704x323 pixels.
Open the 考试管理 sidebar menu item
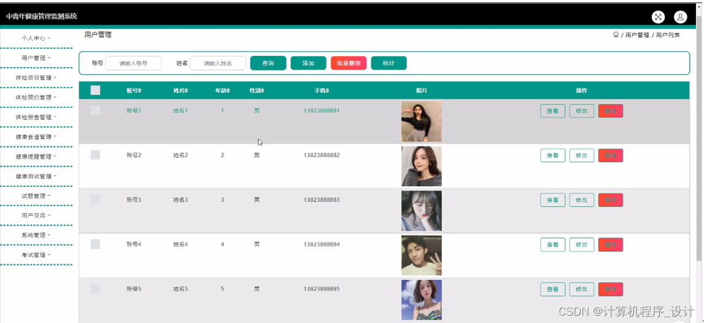click(x=36, y=255)
